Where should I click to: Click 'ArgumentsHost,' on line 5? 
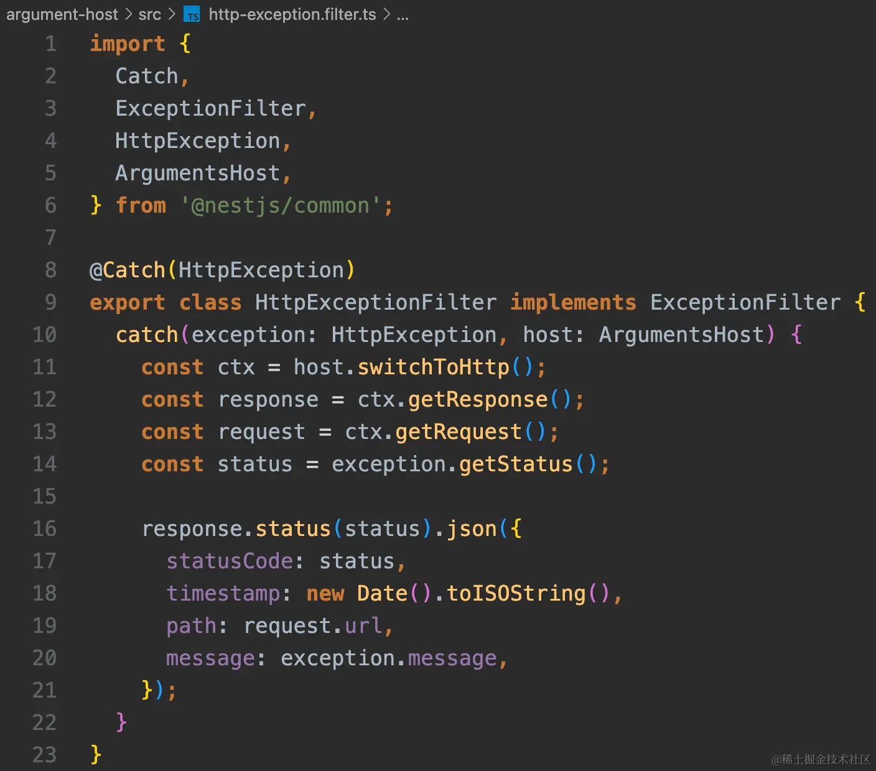(x=203, y=173)
